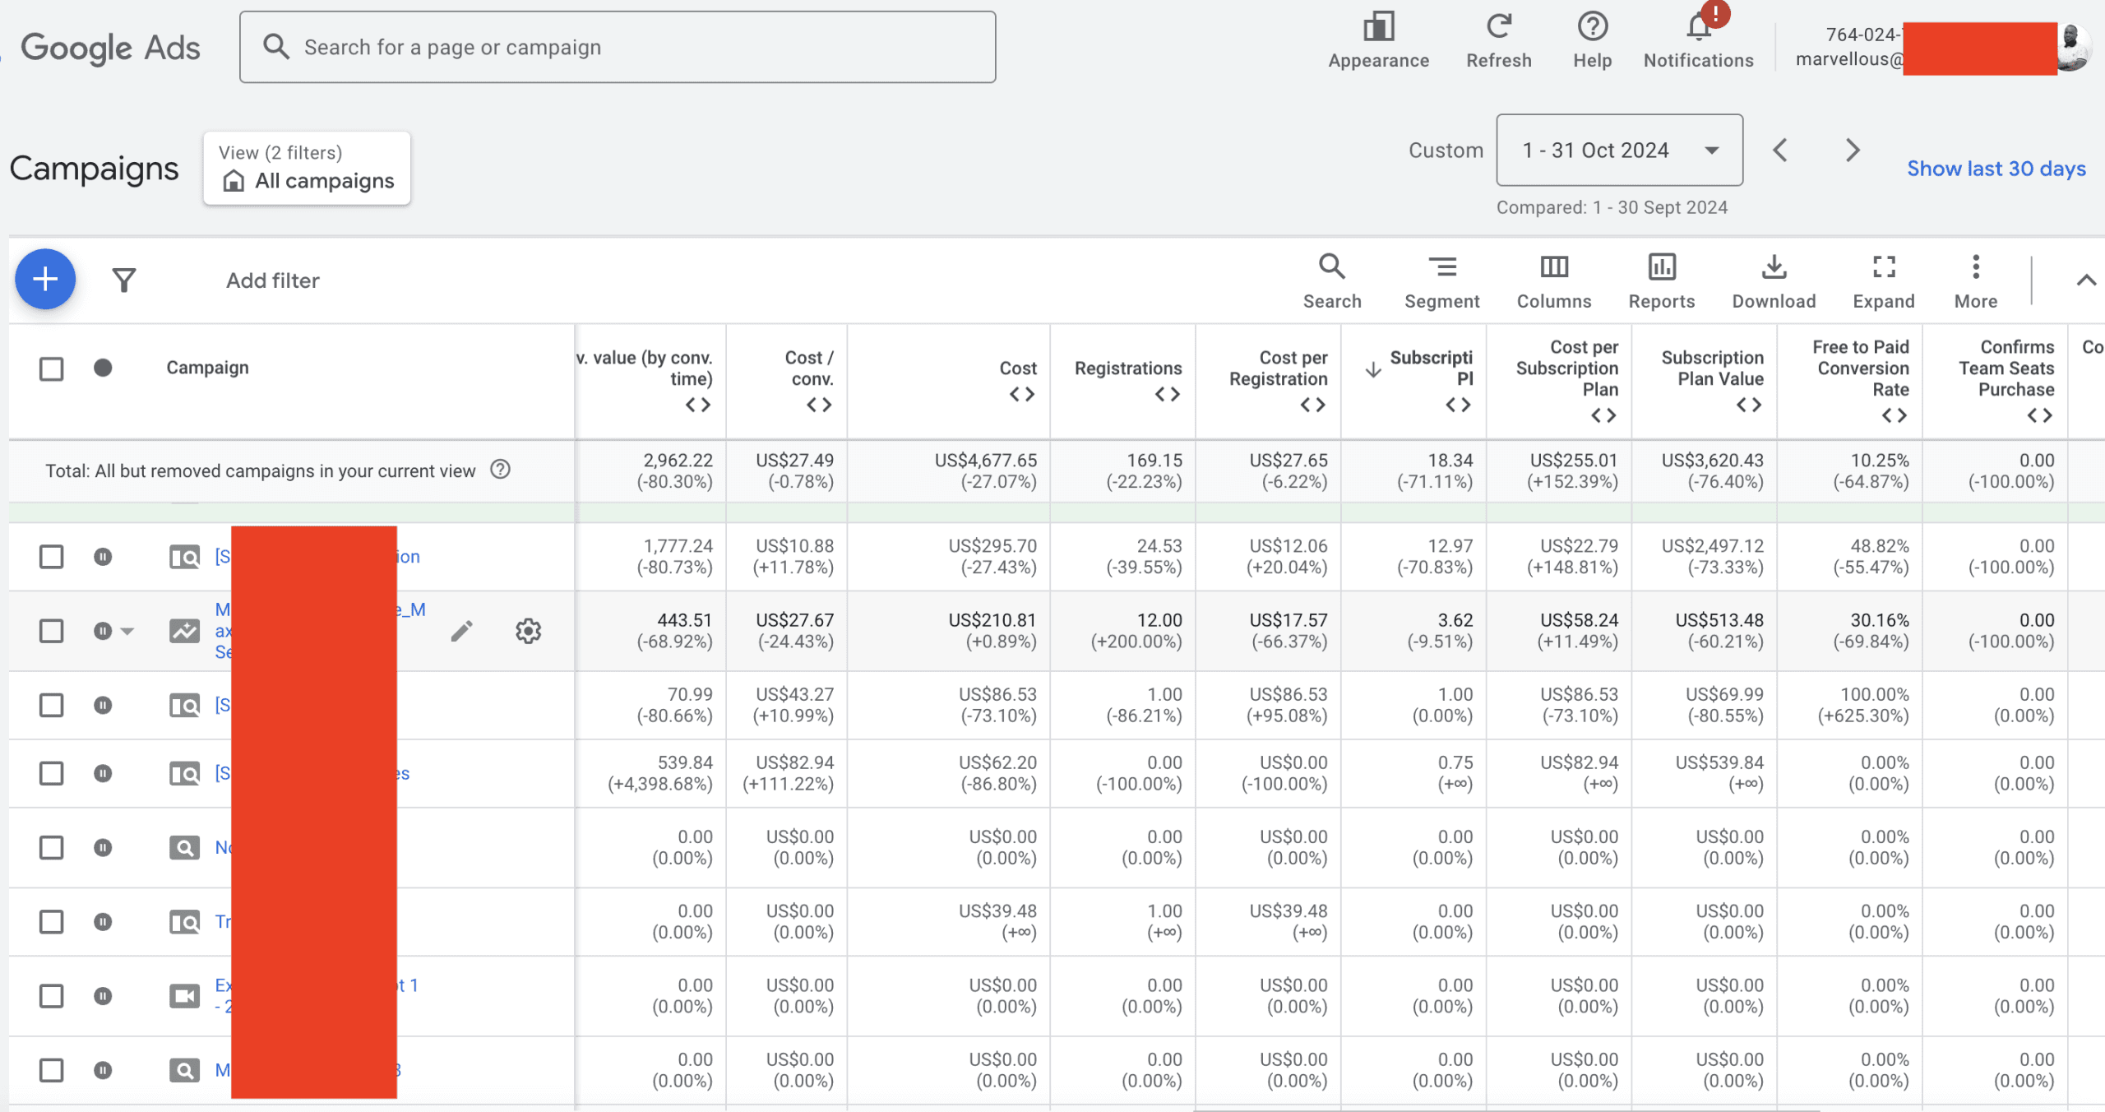2105x1112 pixels.
Task: Click the cell value US$2,497.12
Action: pos(1712,546)
